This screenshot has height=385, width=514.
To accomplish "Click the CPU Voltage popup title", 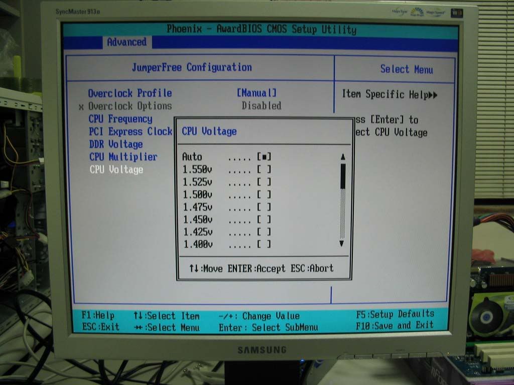I will pyautogui.click(x=209, y=132).
